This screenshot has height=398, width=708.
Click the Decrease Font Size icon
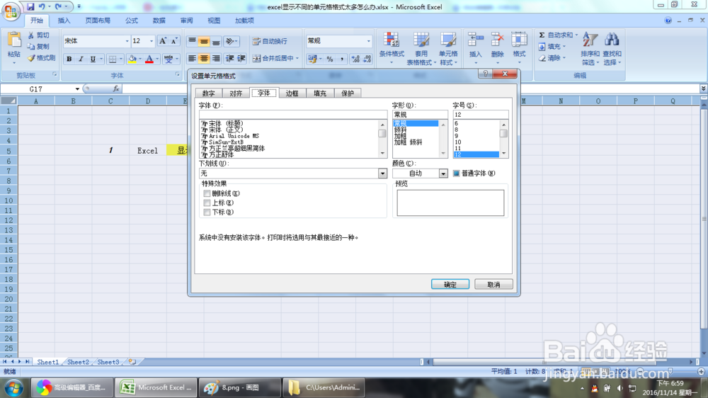174,41
